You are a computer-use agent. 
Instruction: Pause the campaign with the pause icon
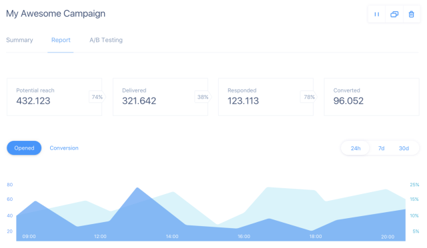point(376,14)
